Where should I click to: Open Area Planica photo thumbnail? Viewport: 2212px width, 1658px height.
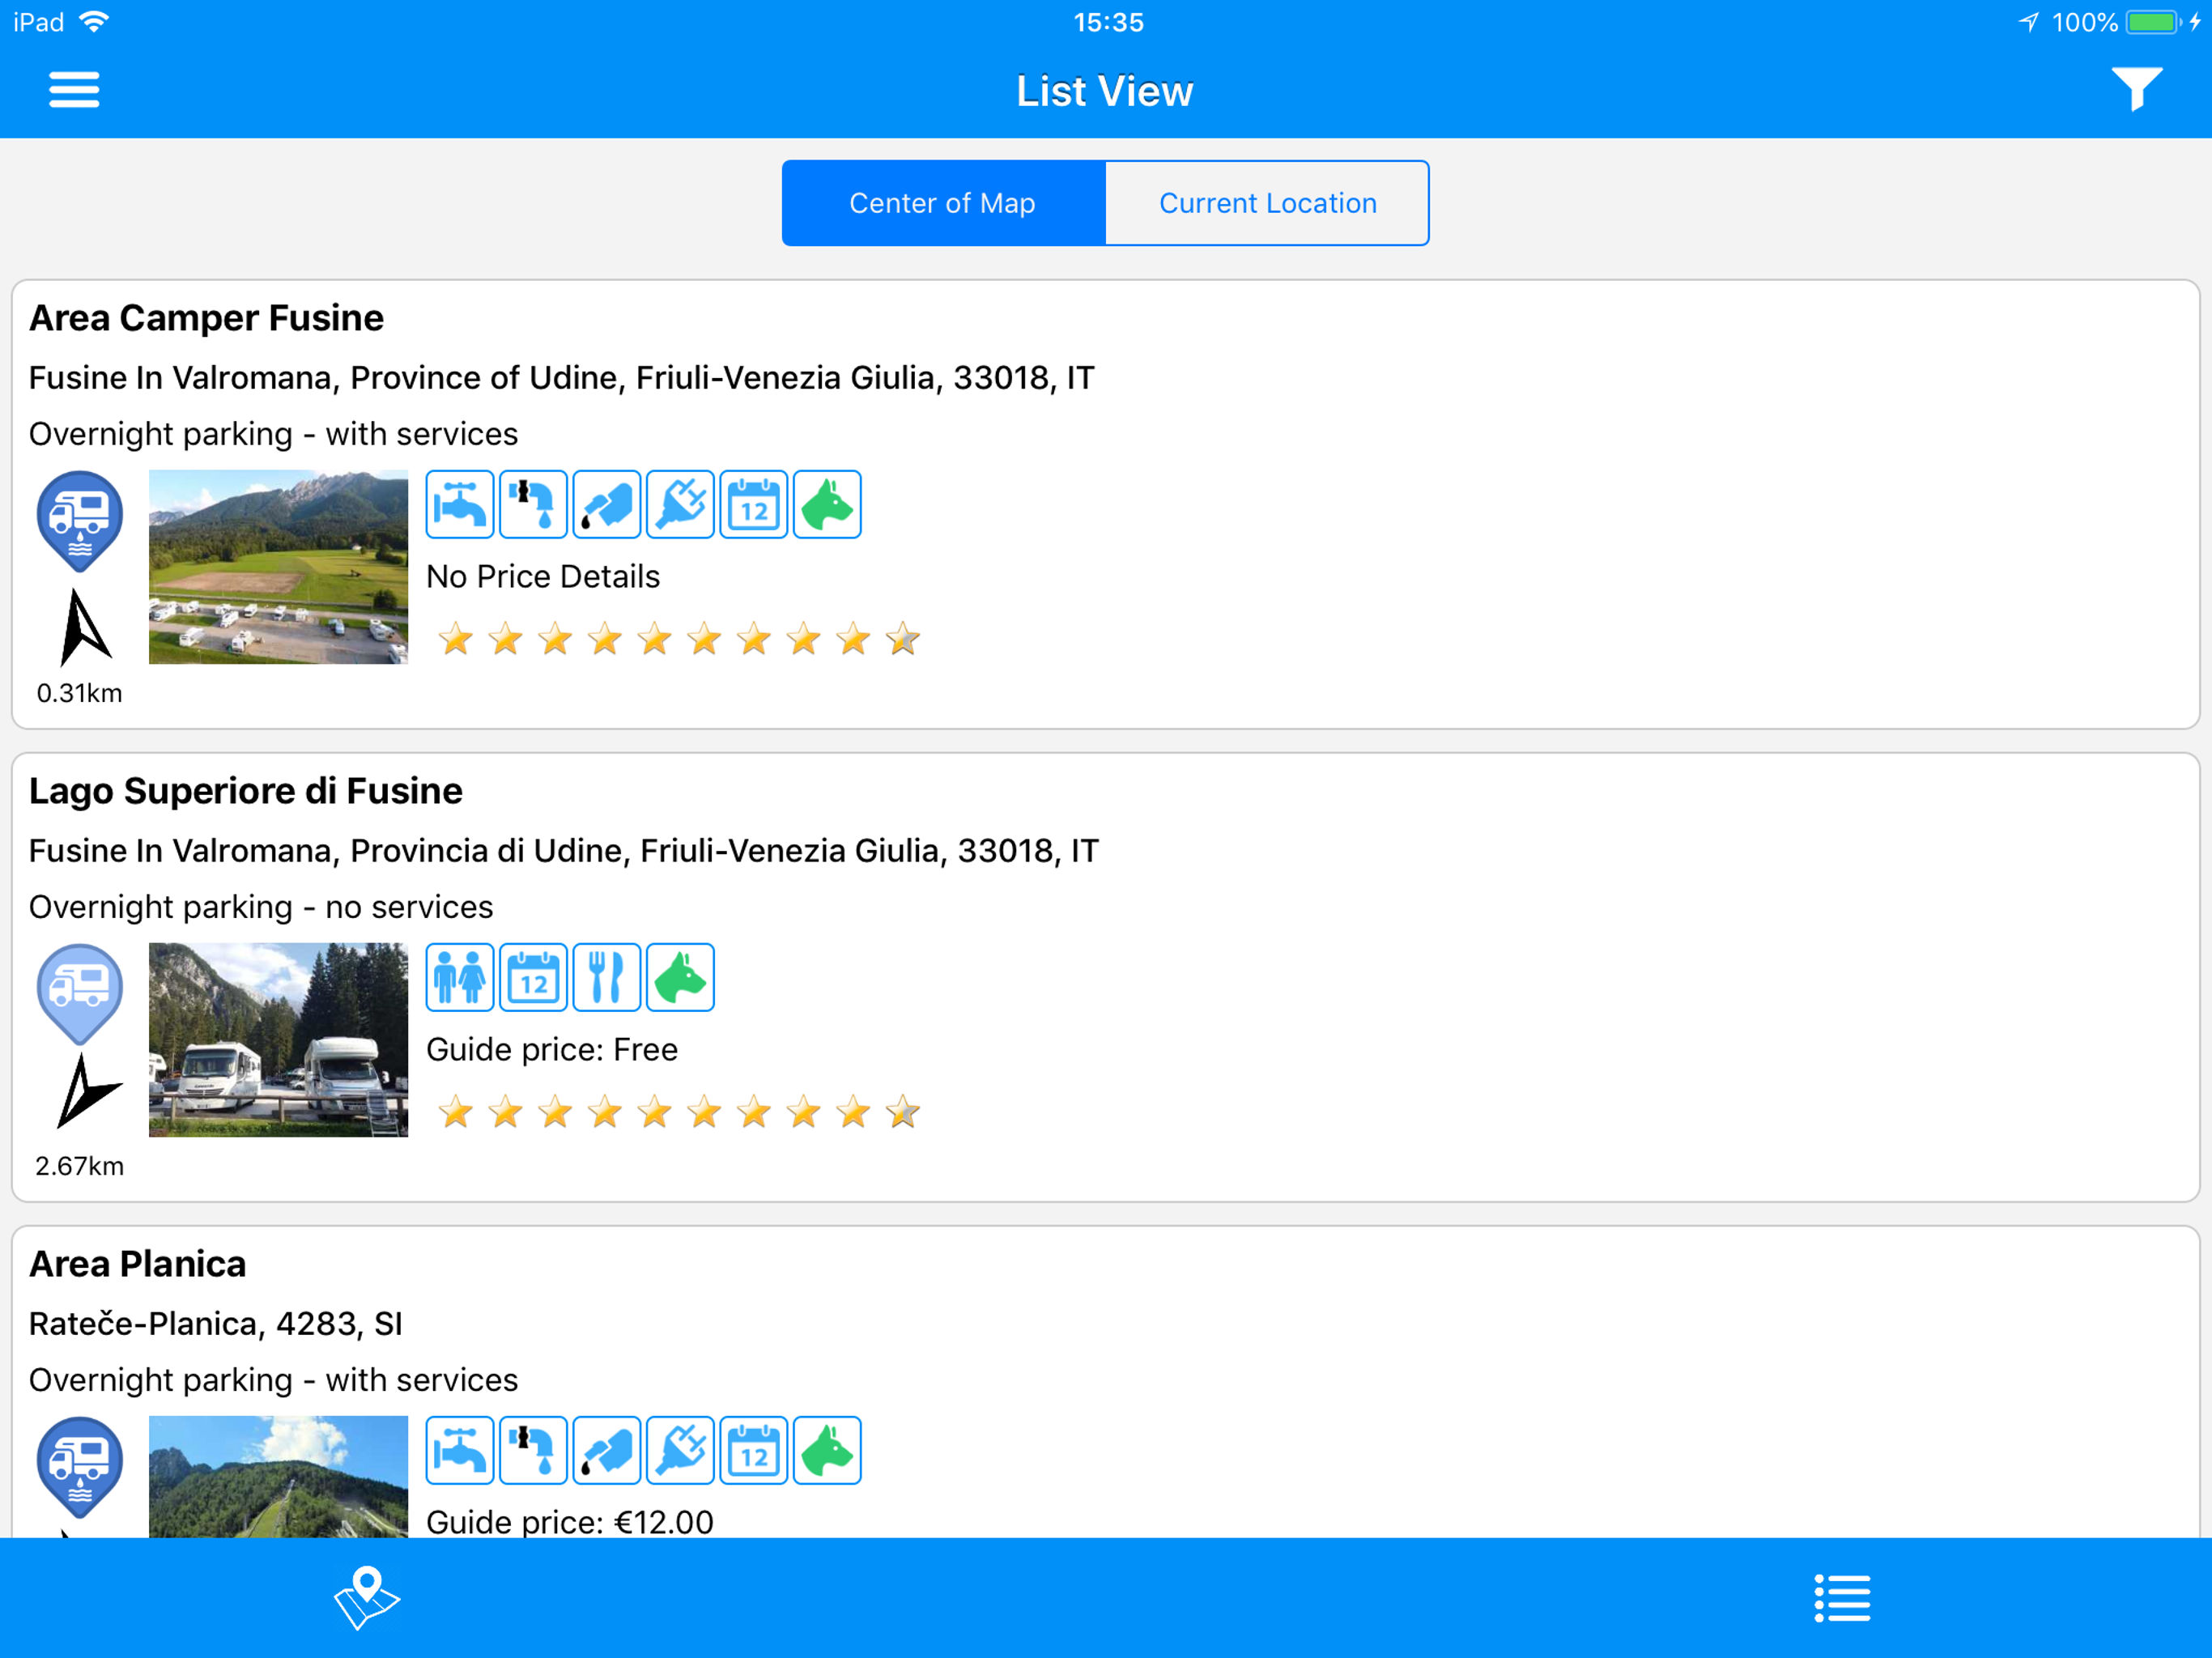point(278,1476)
